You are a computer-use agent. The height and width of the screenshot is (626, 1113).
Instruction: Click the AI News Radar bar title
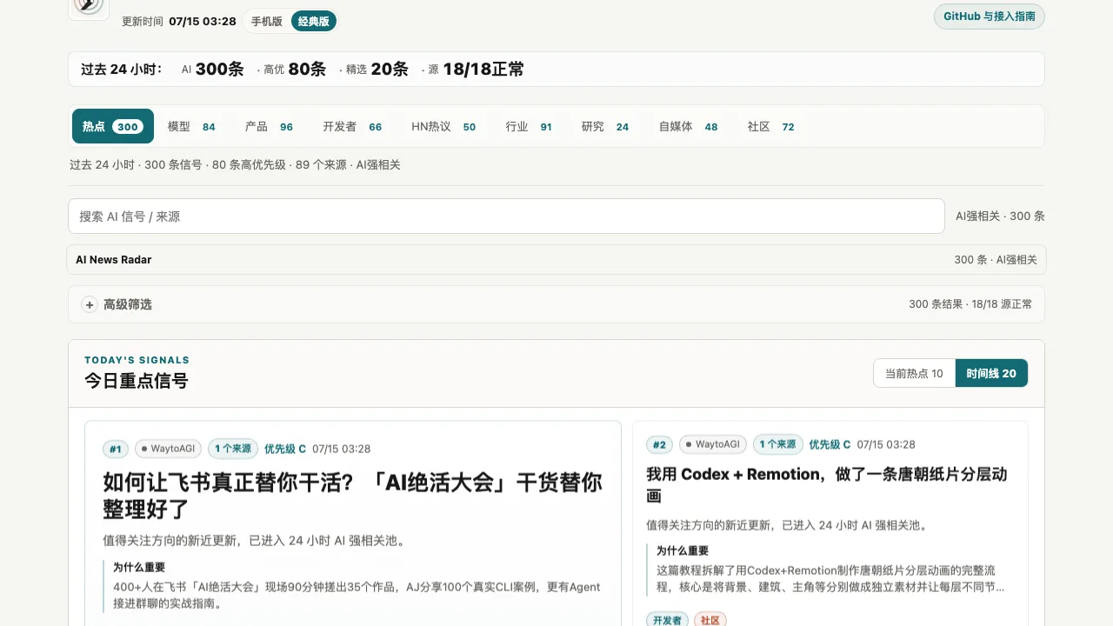pos(114,259)
